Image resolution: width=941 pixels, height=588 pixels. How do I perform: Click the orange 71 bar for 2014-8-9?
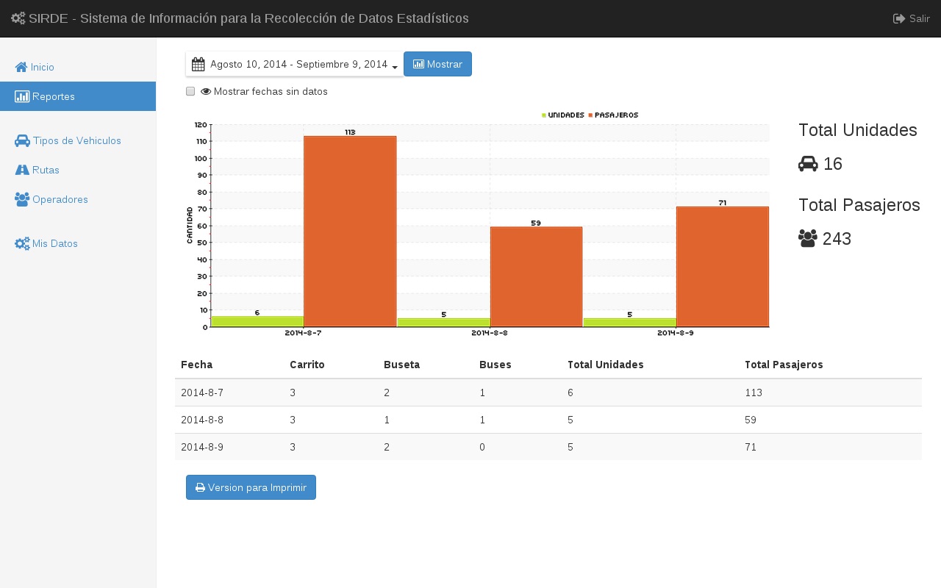pyautogui.click(x=723, y=267)
